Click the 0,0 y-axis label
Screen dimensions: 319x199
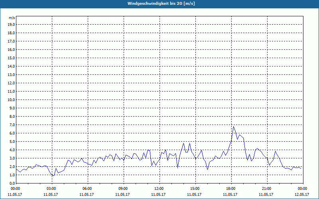pos(12,183)
